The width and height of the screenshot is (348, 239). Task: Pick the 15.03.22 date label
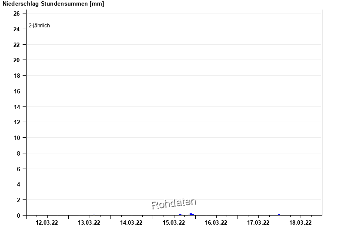(x=174, y=223)
